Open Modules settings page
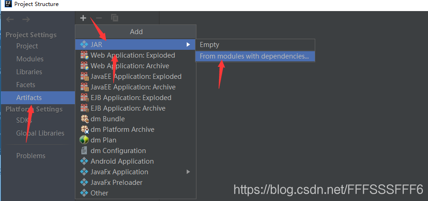 (30, 59)
